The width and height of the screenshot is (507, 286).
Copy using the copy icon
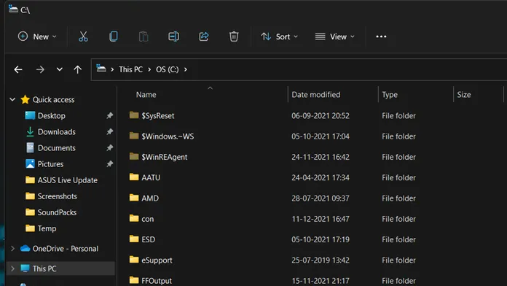click(114, 36)
